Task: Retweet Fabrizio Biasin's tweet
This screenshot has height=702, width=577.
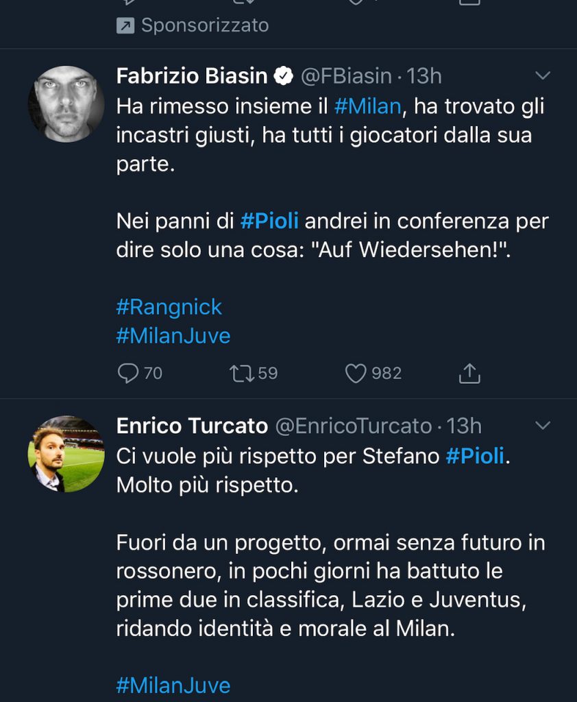Action: point(242,373)
